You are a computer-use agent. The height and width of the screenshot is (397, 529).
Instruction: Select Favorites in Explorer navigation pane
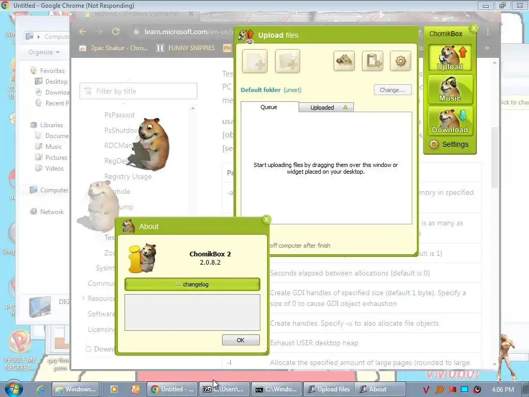point(48,70)
